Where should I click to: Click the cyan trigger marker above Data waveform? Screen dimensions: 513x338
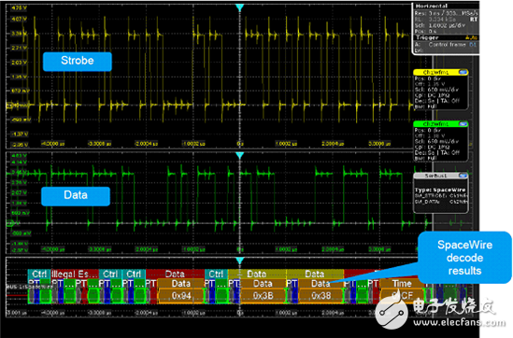(x=240, y=156)
